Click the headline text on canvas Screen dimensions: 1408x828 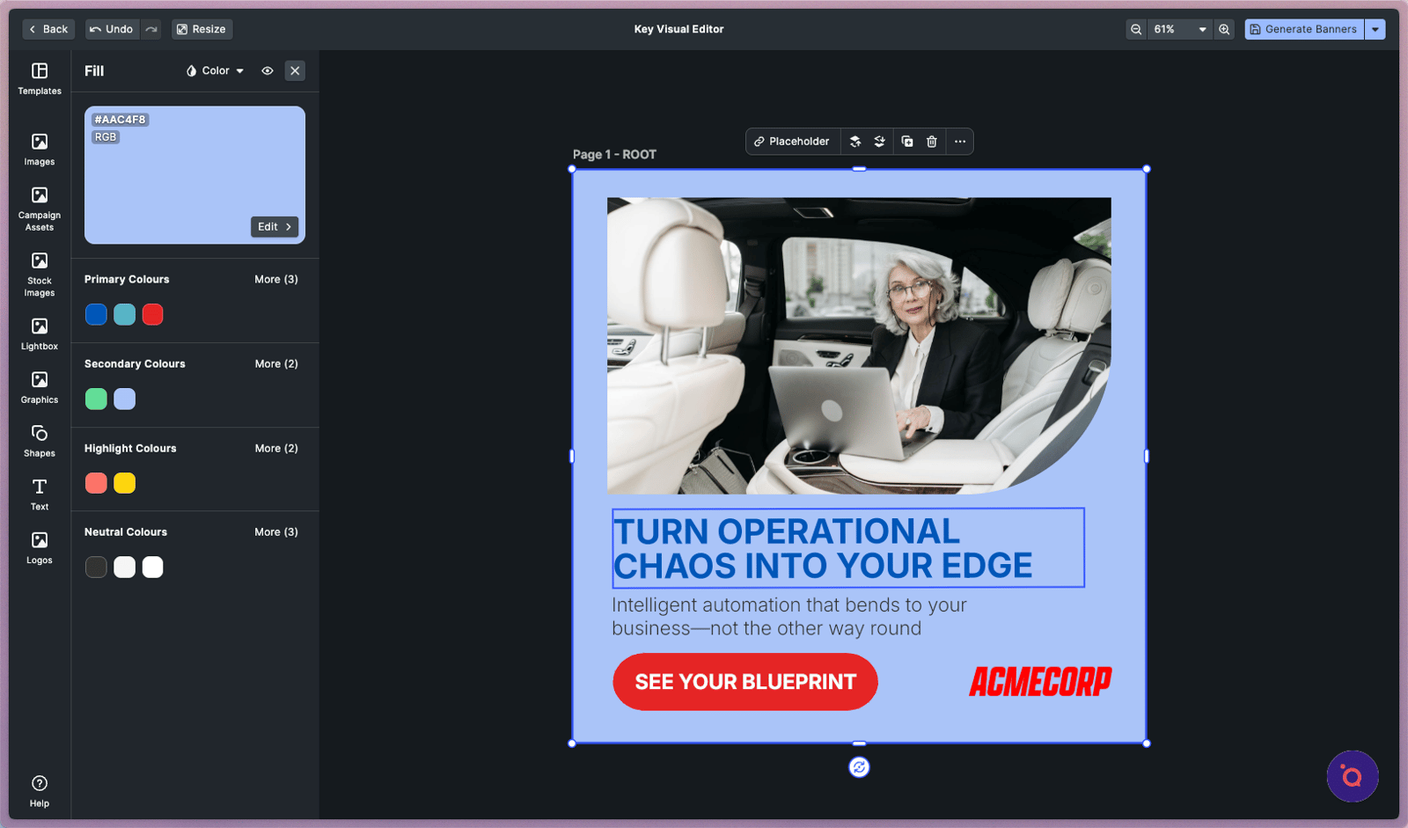coord(822,548)
